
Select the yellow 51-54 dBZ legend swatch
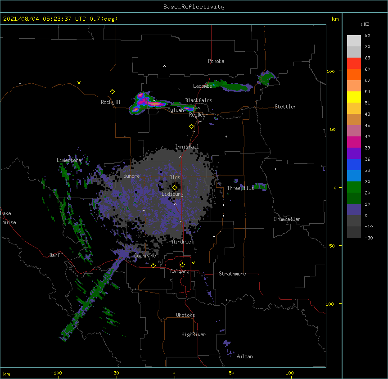click(354, 97)
